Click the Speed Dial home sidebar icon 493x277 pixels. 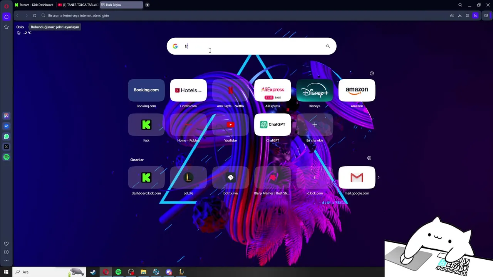coord(6,17)
